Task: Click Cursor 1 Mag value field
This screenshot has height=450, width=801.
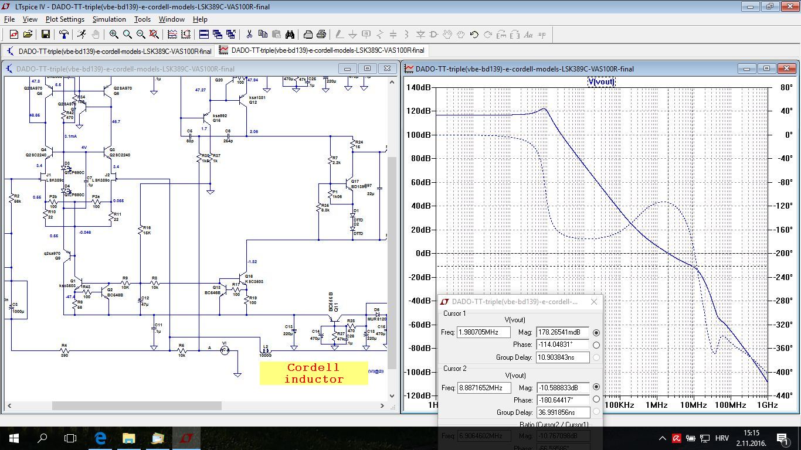Action: [x=562, y=332]
